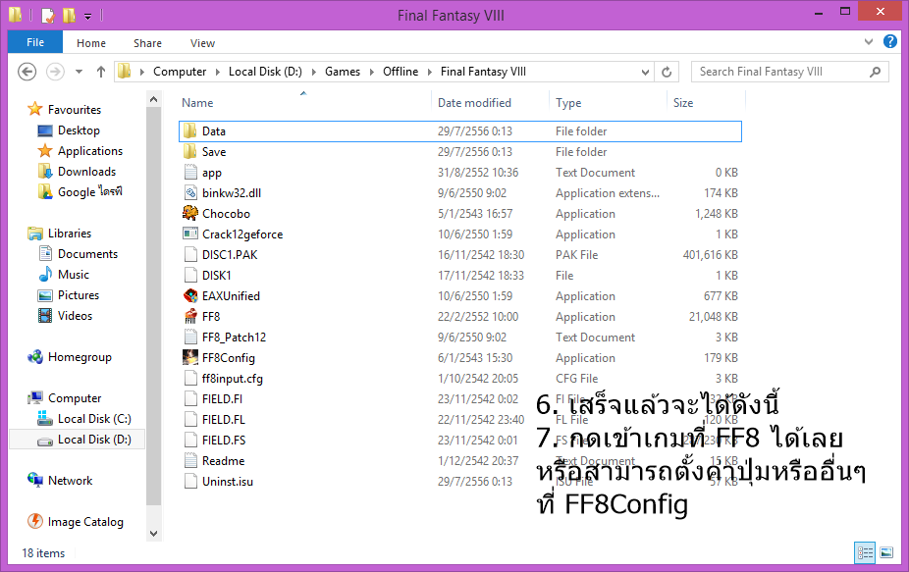Click the Forward navigation arrow
The width and height of the screenshot is (909, 572).
pos(55,72)
